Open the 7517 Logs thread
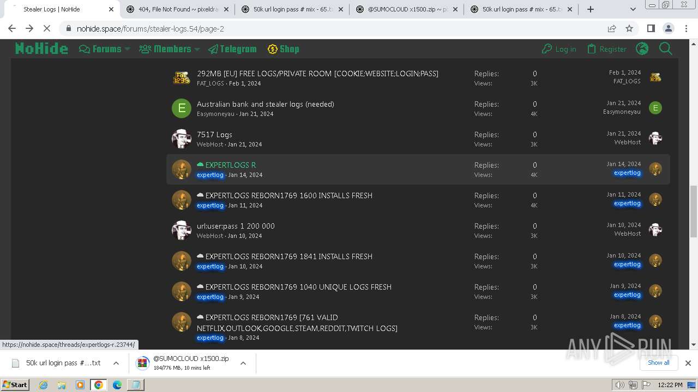 point(214,134)
